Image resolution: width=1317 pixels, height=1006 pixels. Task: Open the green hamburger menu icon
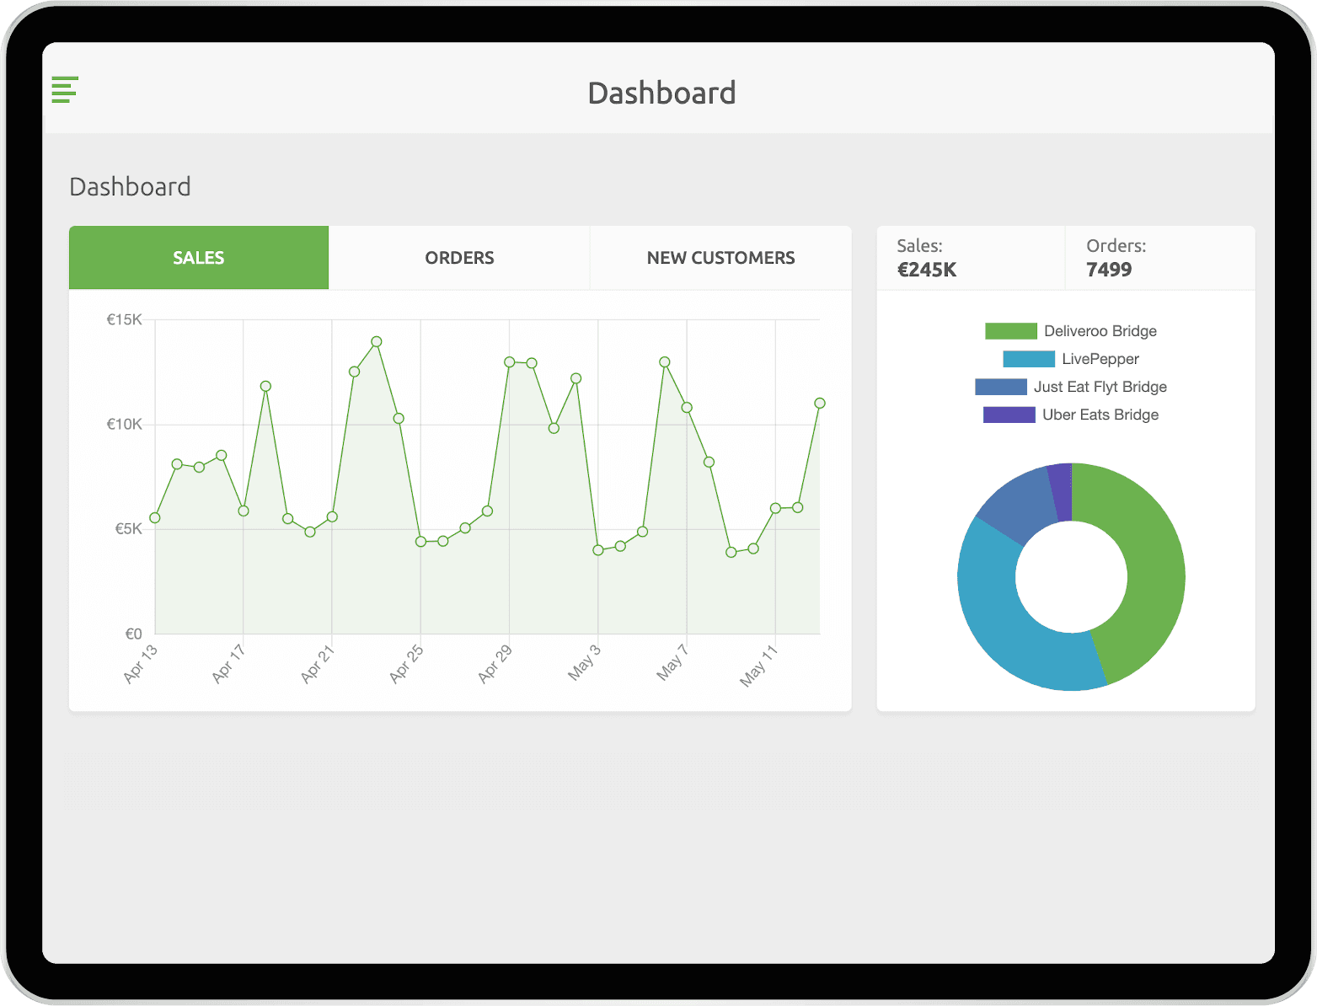coord(64,89)
